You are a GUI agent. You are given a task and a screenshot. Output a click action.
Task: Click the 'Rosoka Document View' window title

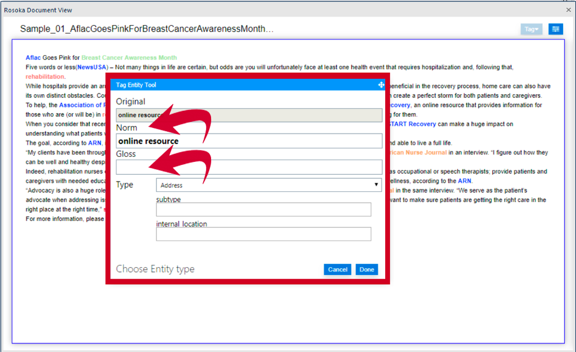[38, 10]
